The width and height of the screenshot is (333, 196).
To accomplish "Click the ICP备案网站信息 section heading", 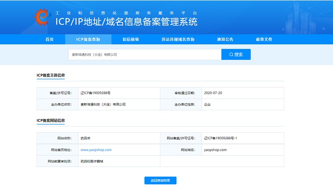I will [x=51, y=120].
